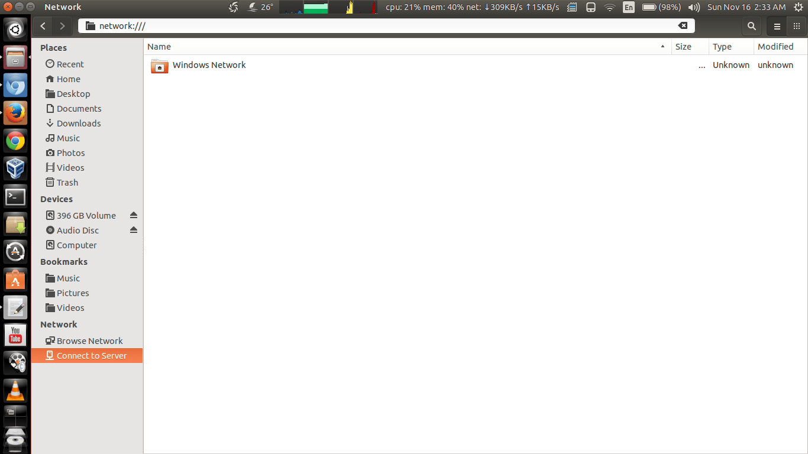The height and width of the screenshot is (454, 808).
Task: Open the Documents folder in sidebar
Action: [x=87, y=108]
